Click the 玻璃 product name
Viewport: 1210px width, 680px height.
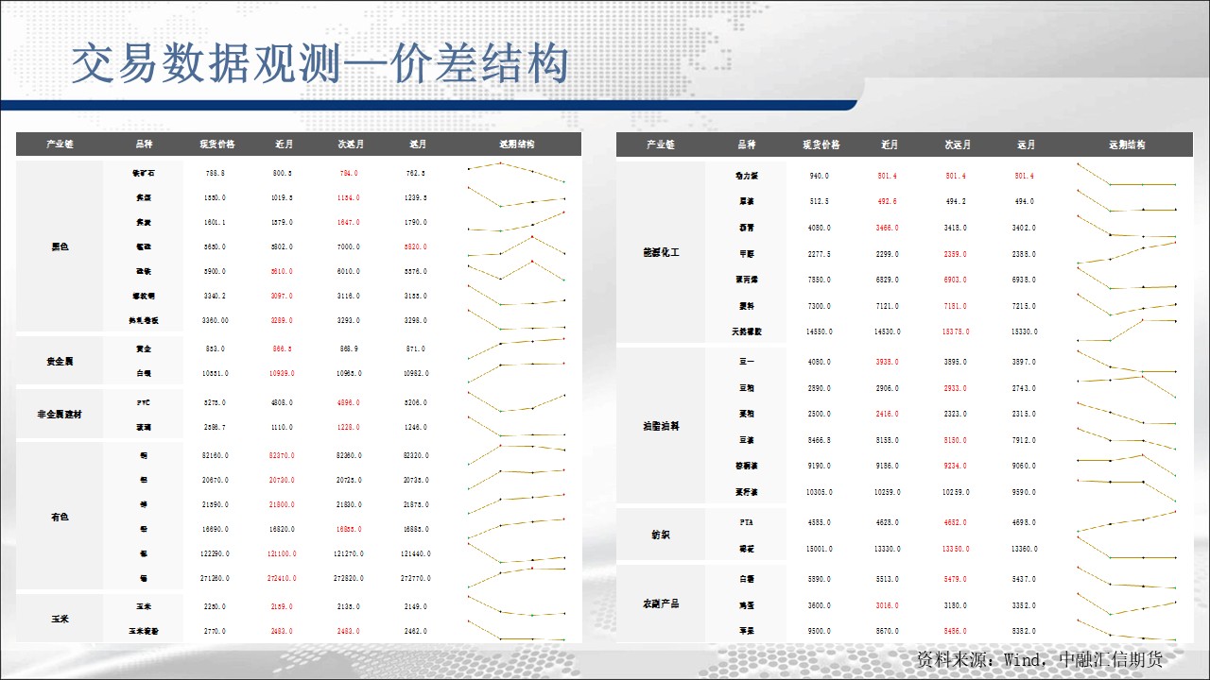click(x=145, y=427)
